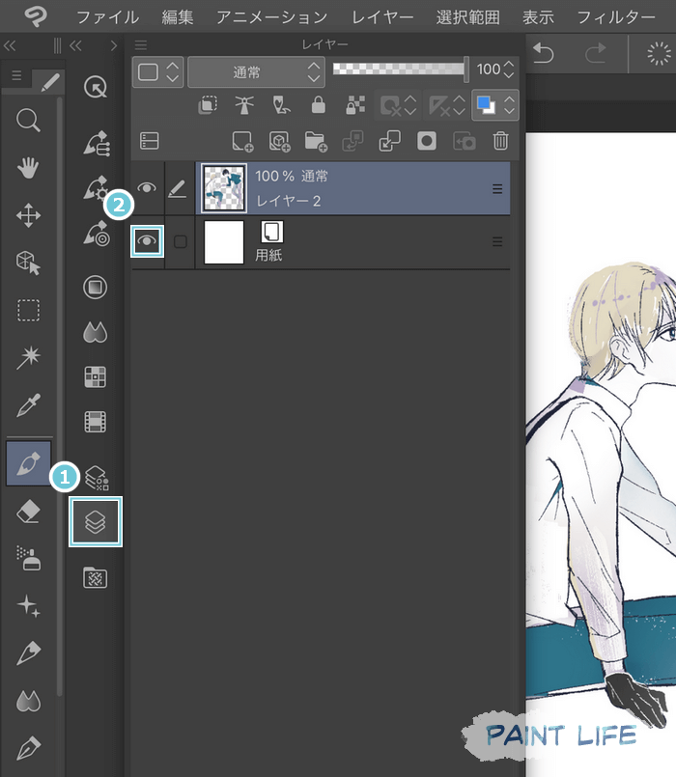The width and height of the screenshot is (676, 777).
Task: Open the 通常 blending mode dropdown
Action: coord(256,72)
